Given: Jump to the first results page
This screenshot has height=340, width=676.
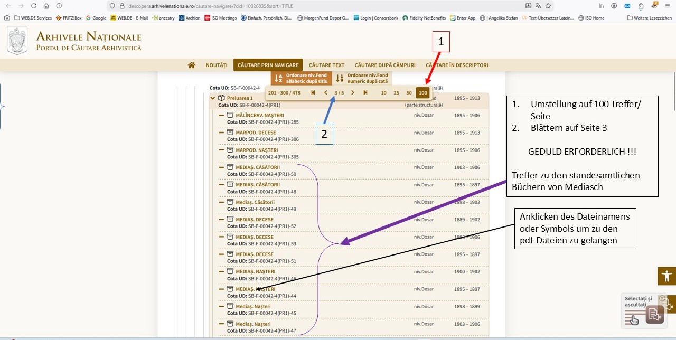Looking at the screenshot, I should [x=313, y=93].
